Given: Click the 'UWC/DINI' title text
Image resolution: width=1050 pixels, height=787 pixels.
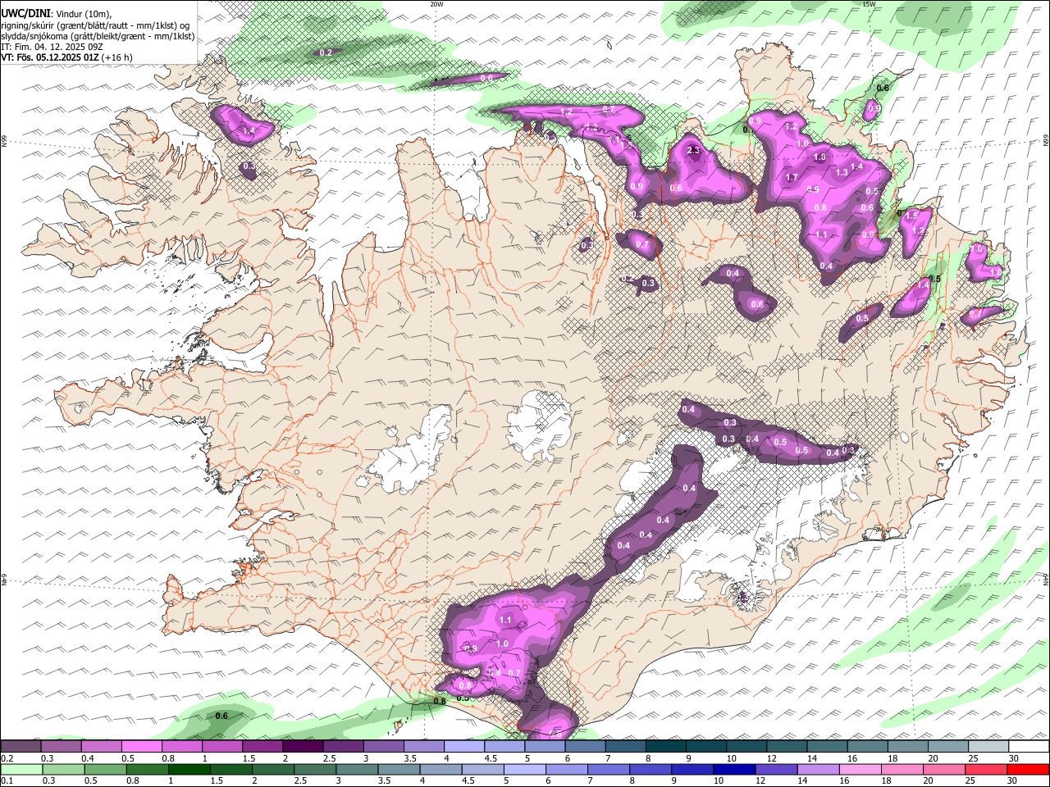Looking at the screenshot, I should tap(25, 14).
